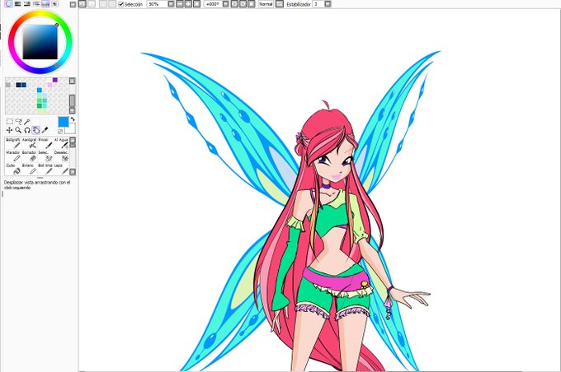The height and width of the screenshot is (372, 561).
Task: Choose the Aerógrafo airbrush tool
Action: click(x=30, y=143)
